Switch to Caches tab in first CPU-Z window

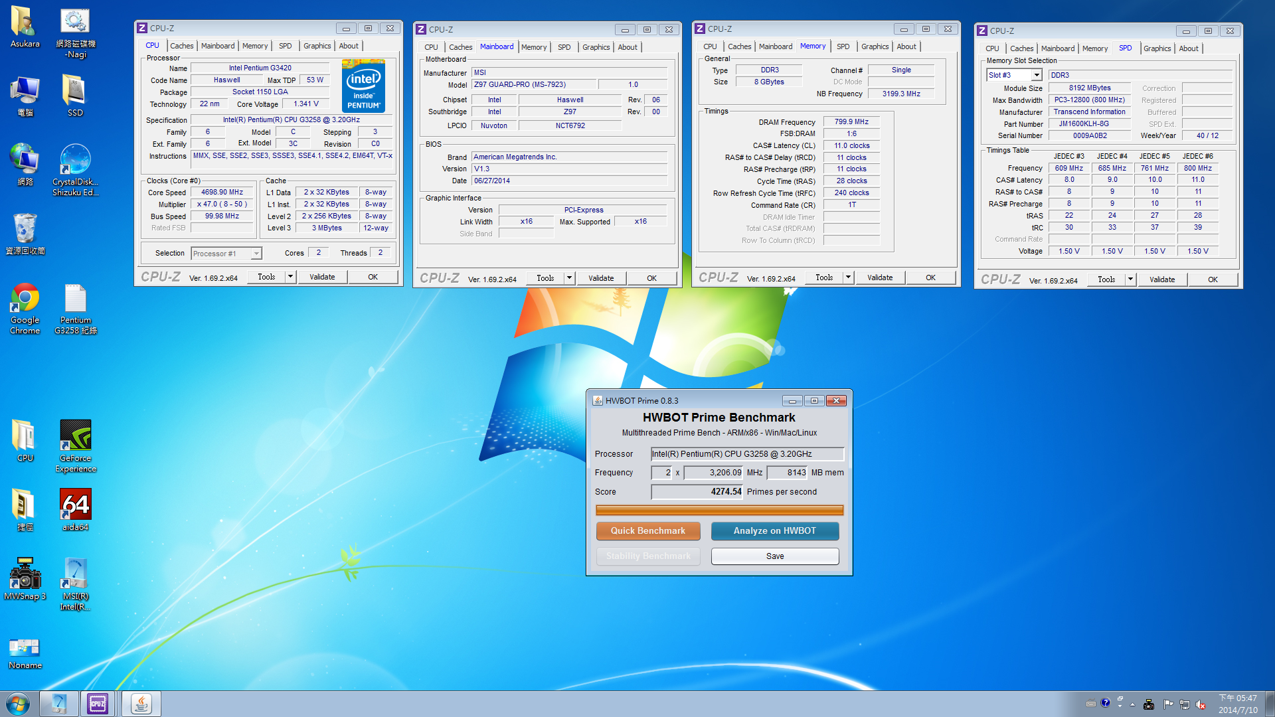[x=181, y=46]
